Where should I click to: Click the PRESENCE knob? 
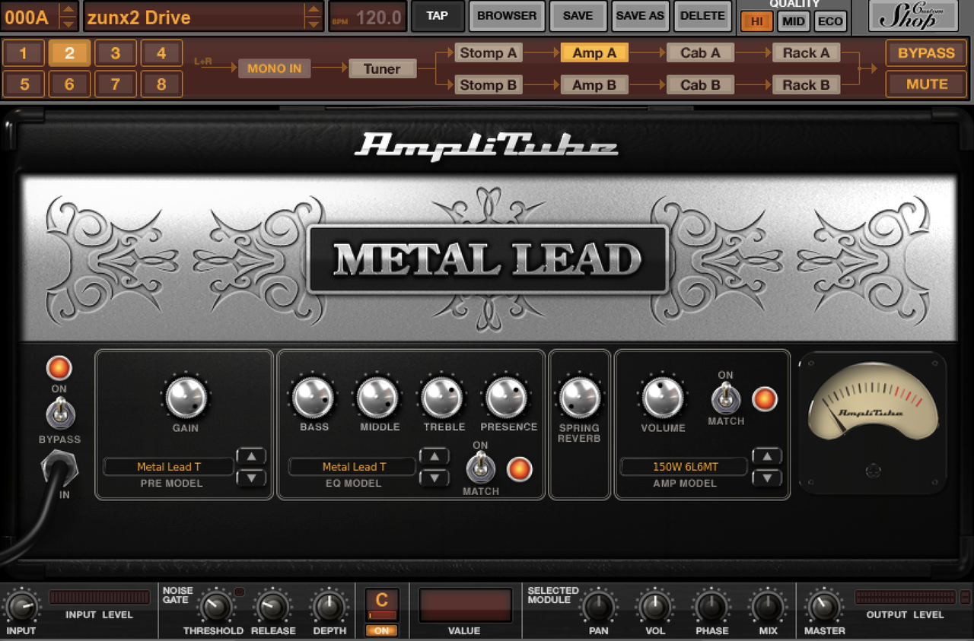tap(507, 398)
